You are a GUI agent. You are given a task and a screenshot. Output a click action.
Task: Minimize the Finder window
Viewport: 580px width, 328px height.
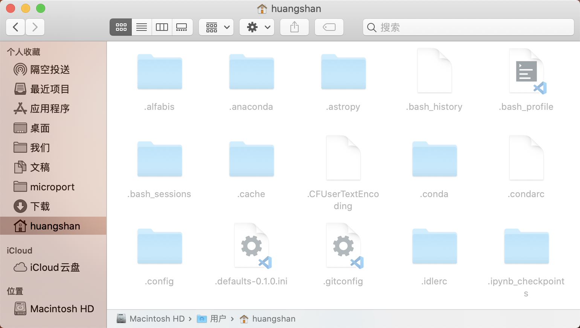(x=26, y=8)
